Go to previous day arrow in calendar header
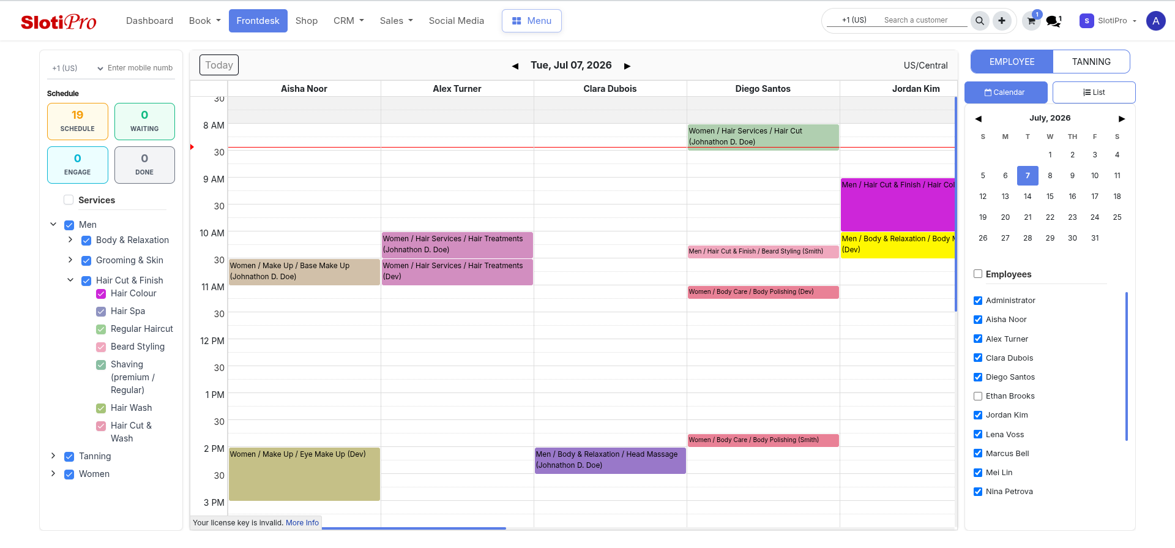Viewport: 1175px width, 548px height. click(x=515, y=66)
